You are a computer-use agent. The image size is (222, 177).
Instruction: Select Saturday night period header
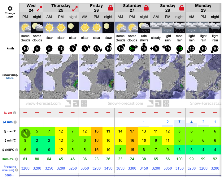(x=144, y=17)
